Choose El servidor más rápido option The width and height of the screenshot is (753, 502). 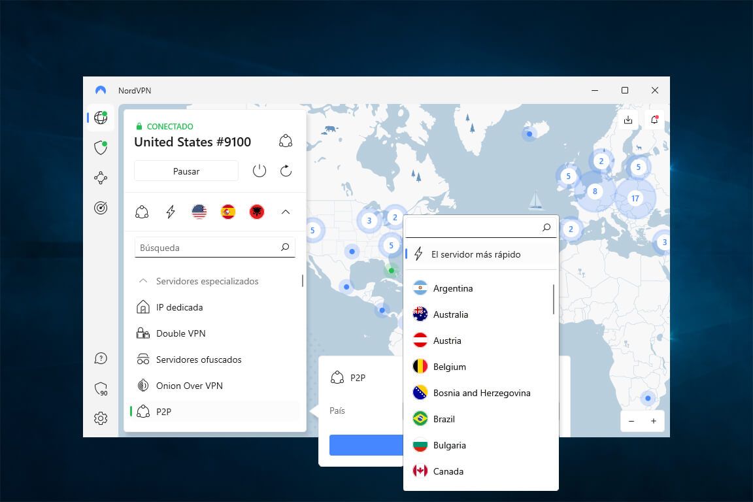pyautogui.click(x=480, y=254)
